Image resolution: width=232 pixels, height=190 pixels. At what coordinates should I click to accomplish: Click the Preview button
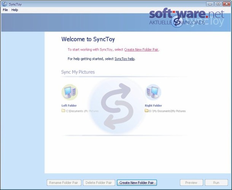click(x=191, y=183)
